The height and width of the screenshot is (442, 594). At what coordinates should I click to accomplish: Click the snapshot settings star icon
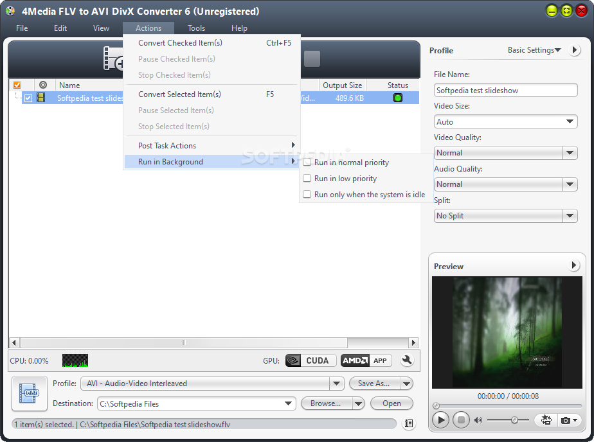point(546,420)
